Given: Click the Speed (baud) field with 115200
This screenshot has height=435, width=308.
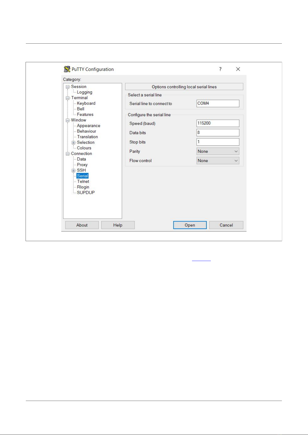Looking at the screenshot, I should click(x=218, y=123).
